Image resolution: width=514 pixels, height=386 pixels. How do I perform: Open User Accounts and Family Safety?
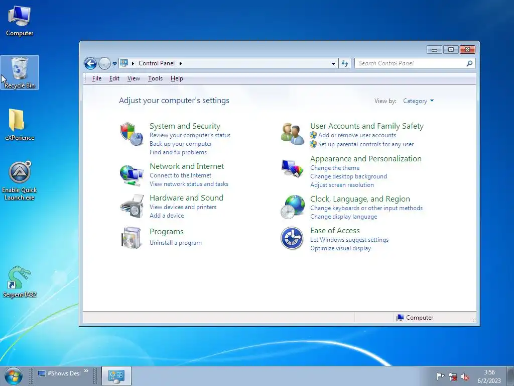coord(367,126)
